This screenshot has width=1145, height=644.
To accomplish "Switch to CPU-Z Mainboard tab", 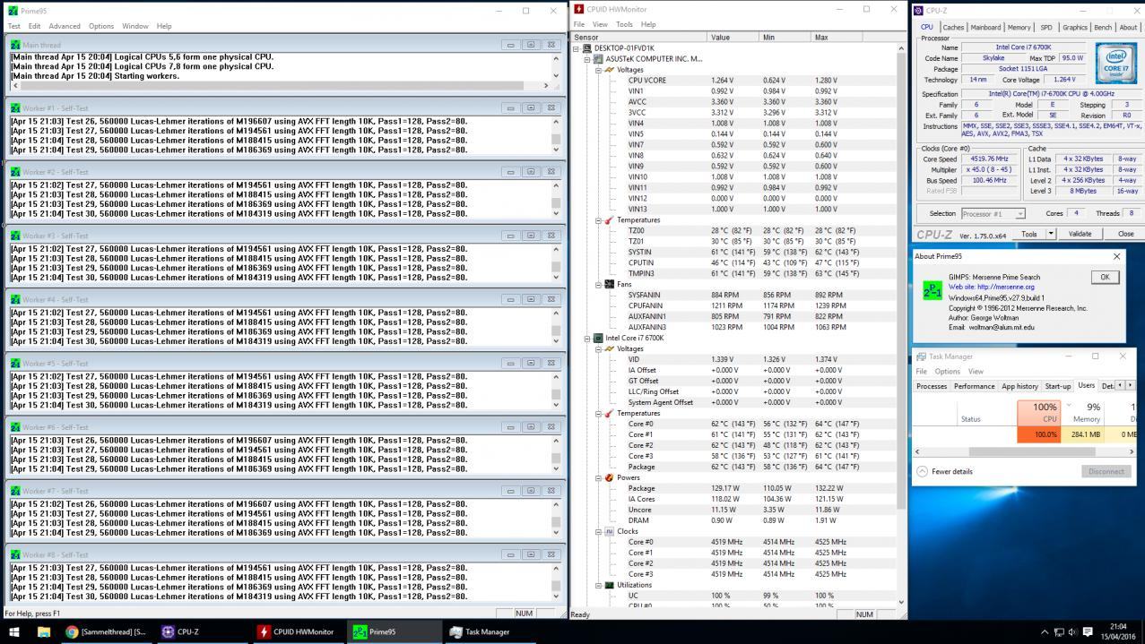I will (x=985, y=28).
